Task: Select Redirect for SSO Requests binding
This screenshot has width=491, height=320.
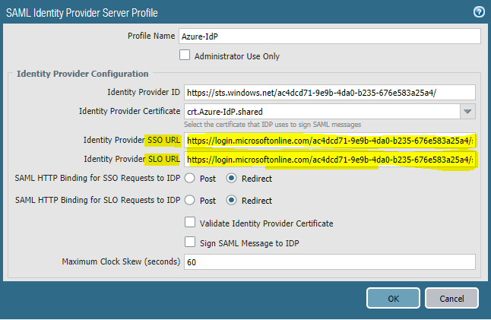Action: [233, 179]
